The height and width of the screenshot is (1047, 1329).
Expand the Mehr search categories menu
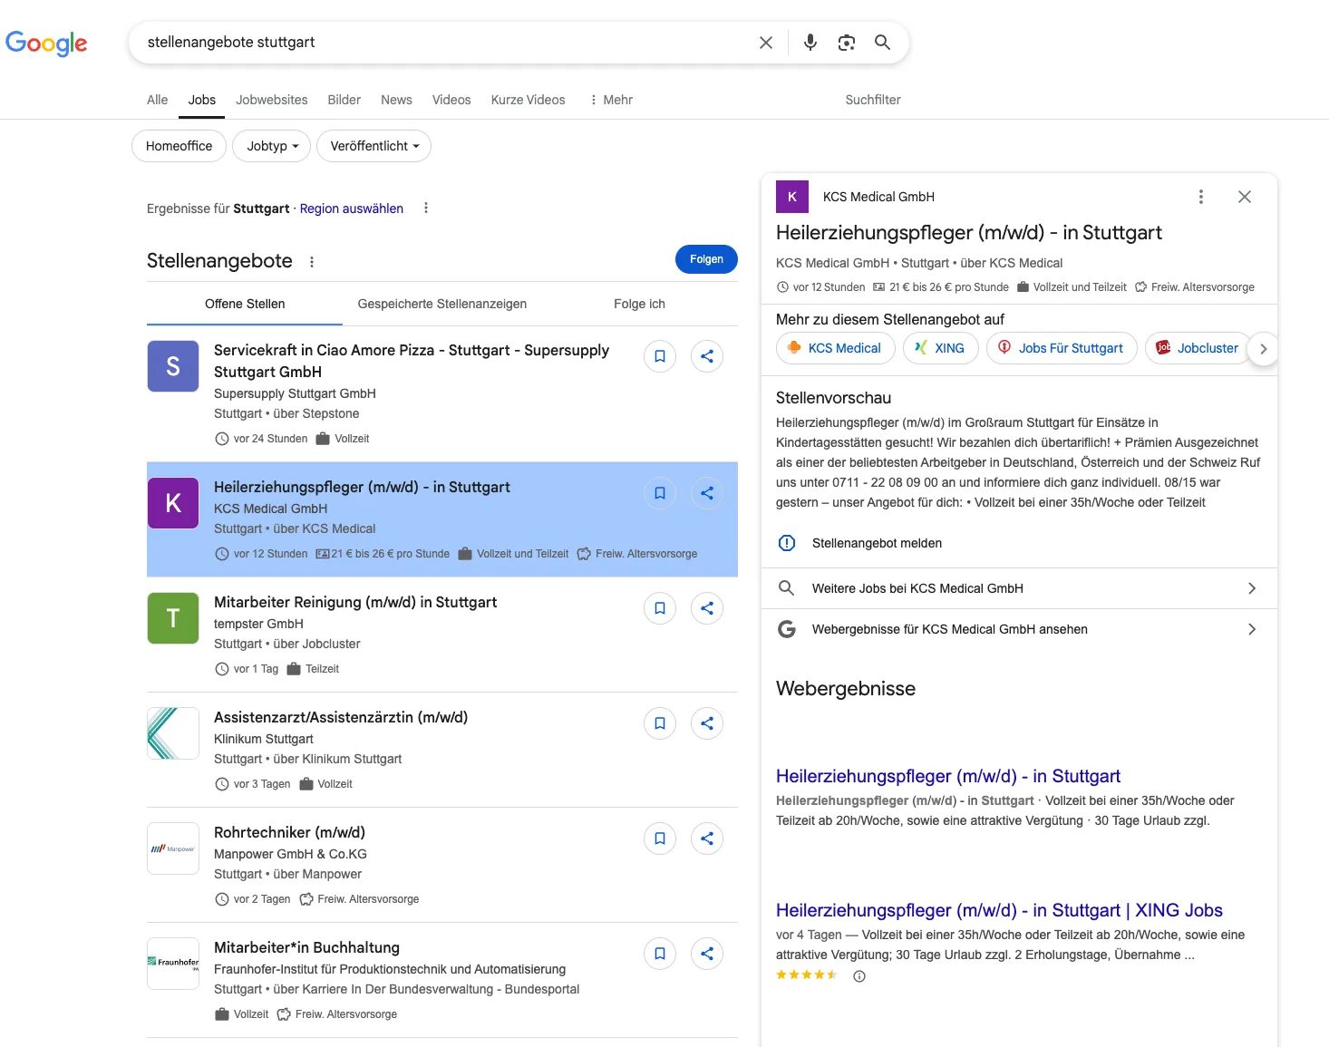pyautogui.click(x=611, y=100)
